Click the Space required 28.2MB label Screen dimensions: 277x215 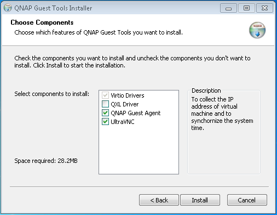point(46,161)
